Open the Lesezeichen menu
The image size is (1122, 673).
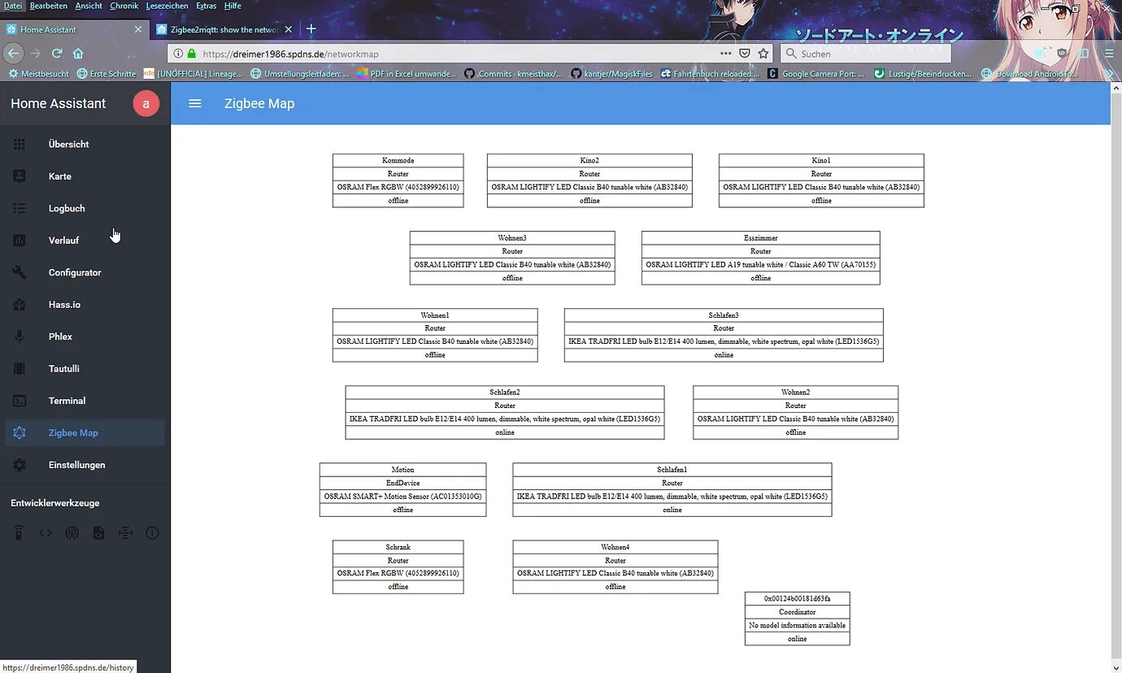click(x=167, y=6)
